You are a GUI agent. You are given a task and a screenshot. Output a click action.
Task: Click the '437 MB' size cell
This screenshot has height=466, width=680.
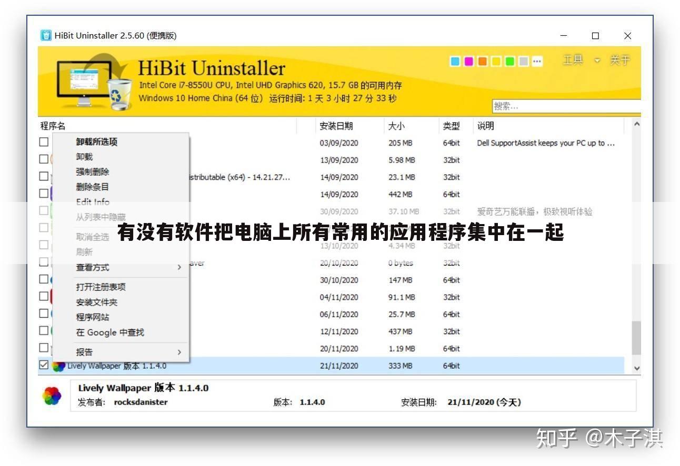coord(401,331)
